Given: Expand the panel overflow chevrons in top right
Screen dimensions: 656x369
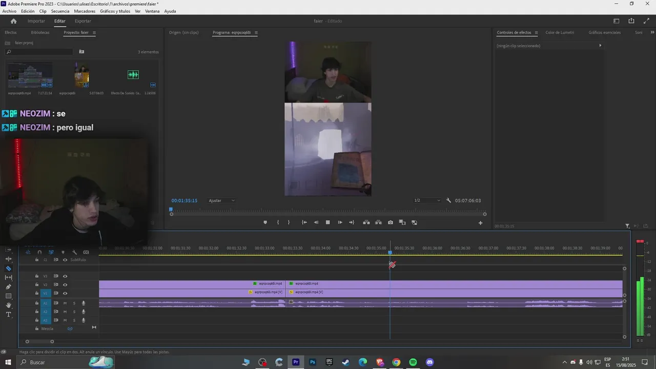Looking at the screenshot, I should [x=651, y=32].
